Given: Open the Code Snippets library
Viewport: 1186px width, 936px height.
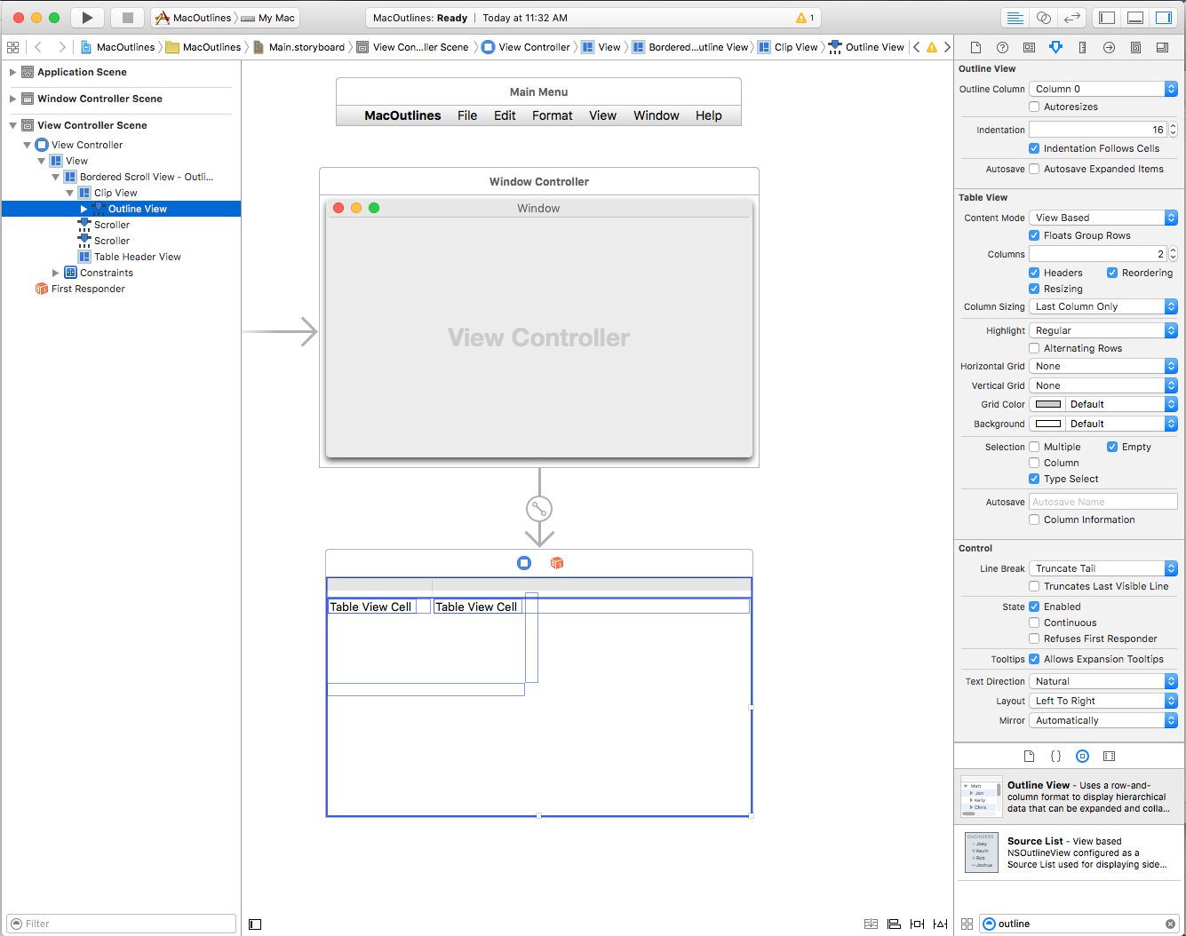Looking at the screenshot, I should [1055, 756].
